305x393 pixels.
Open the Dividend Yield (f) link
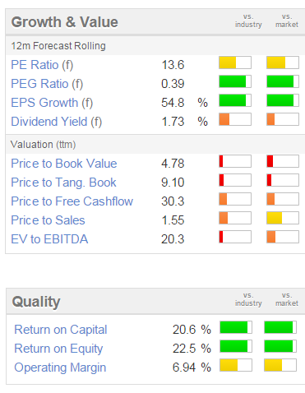tap(57, 122)
